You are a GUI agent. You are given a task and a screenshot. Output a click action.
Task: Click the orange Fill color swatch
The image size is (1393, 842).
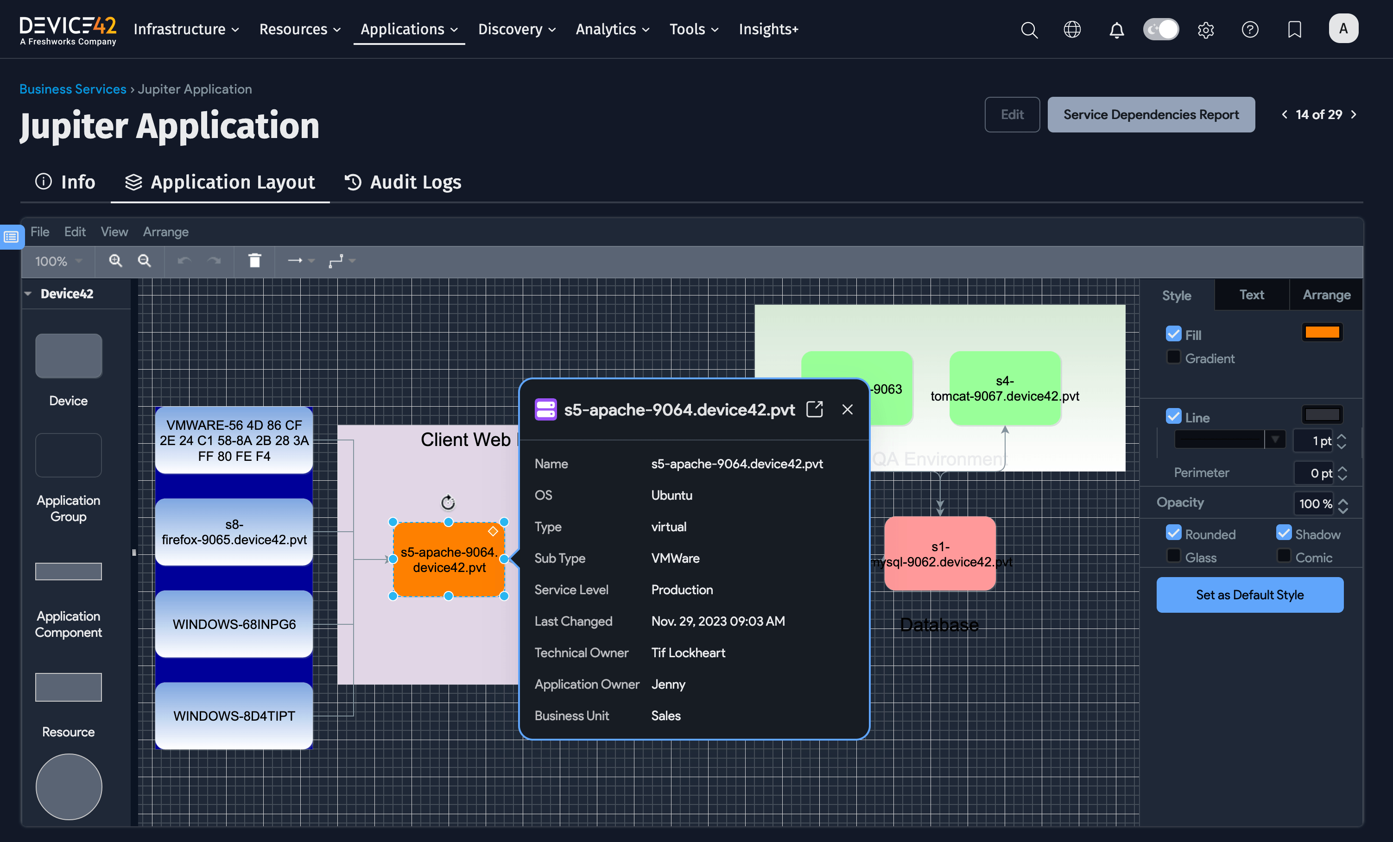coord(1323,332)
